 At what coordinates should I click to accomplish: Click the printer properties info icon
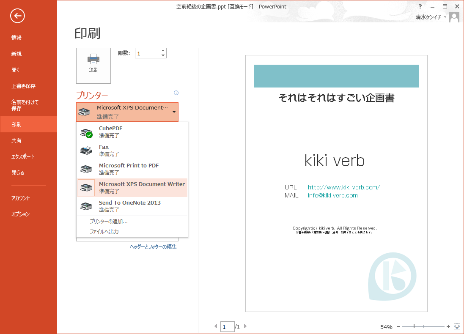[x=176, y=93]
